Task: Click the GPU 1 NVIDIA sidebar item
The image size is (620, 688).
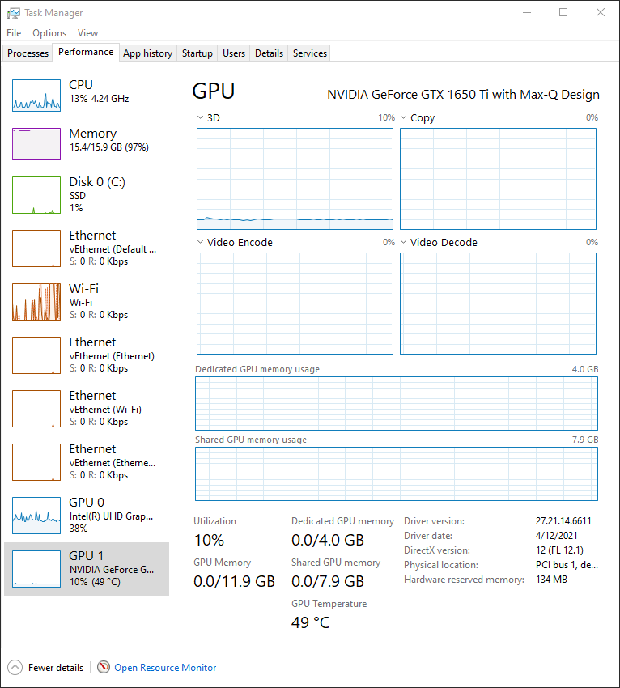Action: (x=87, y=568)
